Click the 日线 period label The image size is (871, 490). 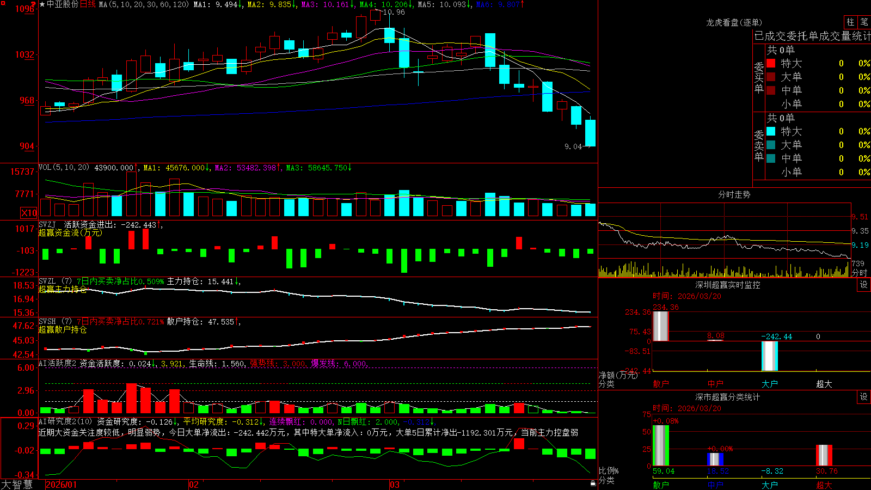click(88, 4)
